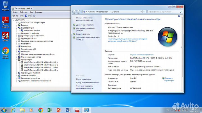Open Диспетчер устройств link in sidebar

[85, 25]
